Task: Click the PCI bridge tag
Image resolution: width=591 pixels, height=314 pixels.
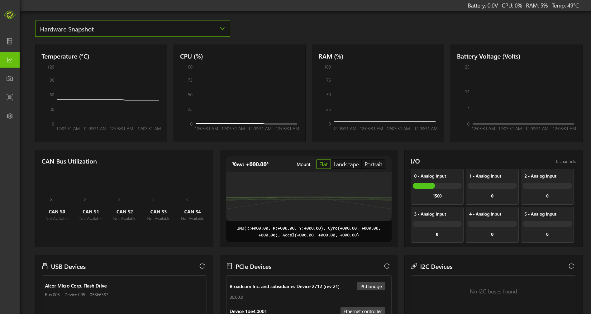Action: 371,286
